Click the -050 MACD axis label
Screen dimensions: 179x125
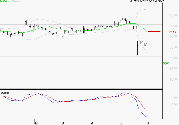(173, 105)
